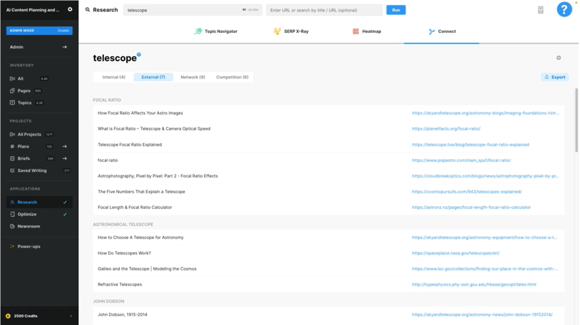Open the telescope.live focal ratio link
Image resolution: width=580 pixels, height=325 pixels.
pos(470,144)
